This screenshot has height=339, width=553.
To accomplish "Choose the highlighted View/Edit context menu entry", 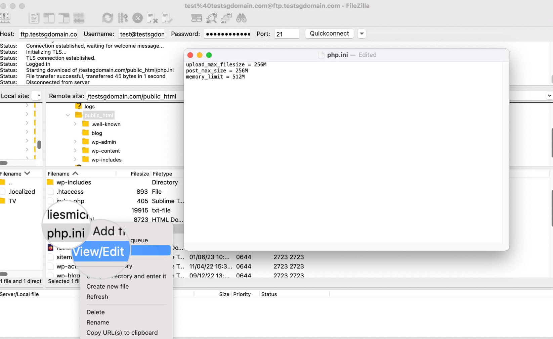I will [x=122, y=250].
